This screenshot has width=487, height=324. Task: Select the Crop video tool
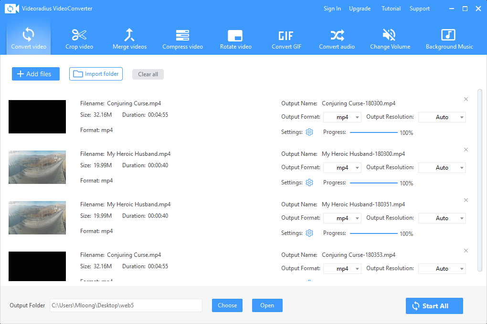(x=79, y=38)
